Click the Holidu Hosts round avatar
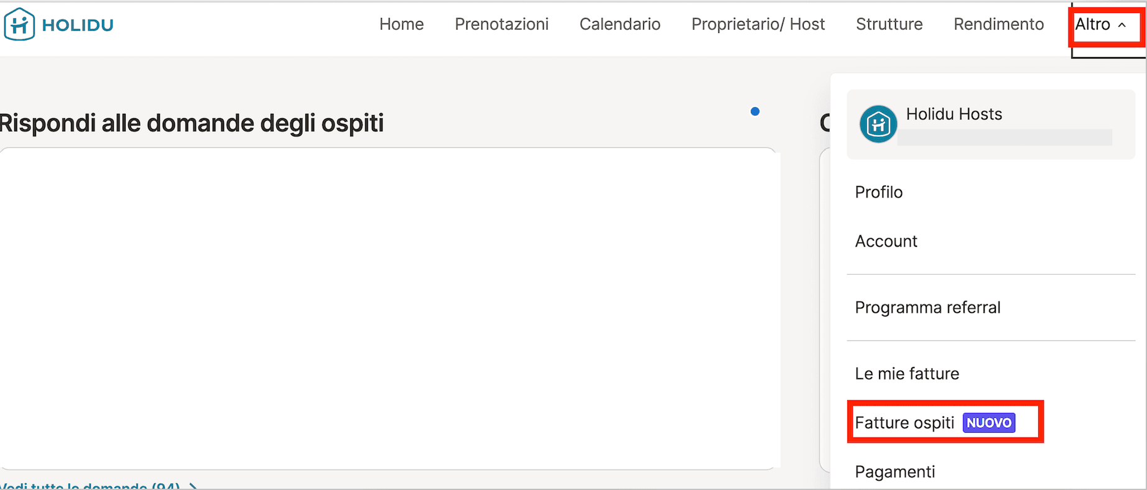Viewport: 1147px width, 490px height. pos(878,124)
